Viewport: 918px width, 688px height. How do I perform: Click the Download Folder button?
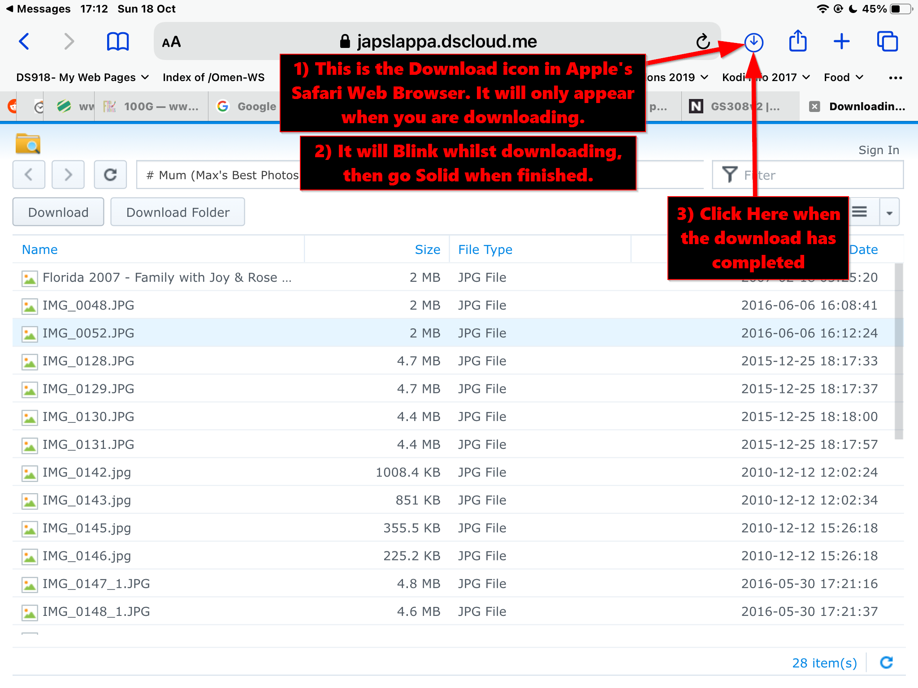point(178,212)
